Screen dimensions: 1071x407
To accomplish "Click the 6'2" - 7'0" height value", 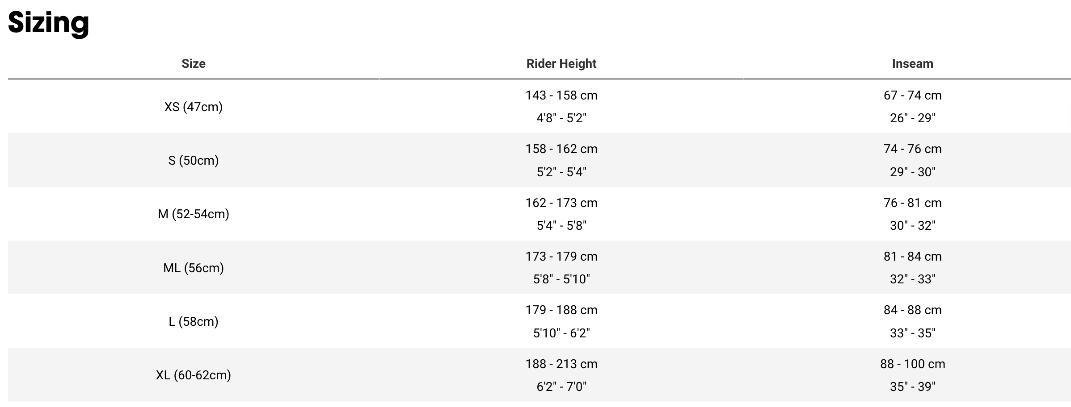I will (x=561, y=386).
